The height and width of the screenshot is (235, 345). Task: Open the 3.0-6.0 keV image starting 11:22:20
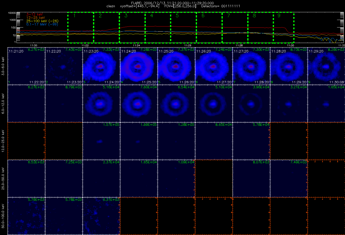coord(64,66)
